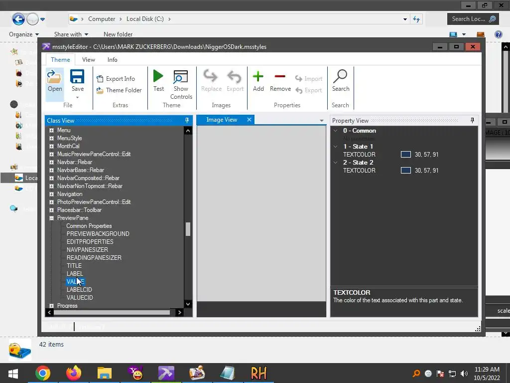Select the VALUECID part
The width and height of the screenshot is (510, 383).
[80, 298]
